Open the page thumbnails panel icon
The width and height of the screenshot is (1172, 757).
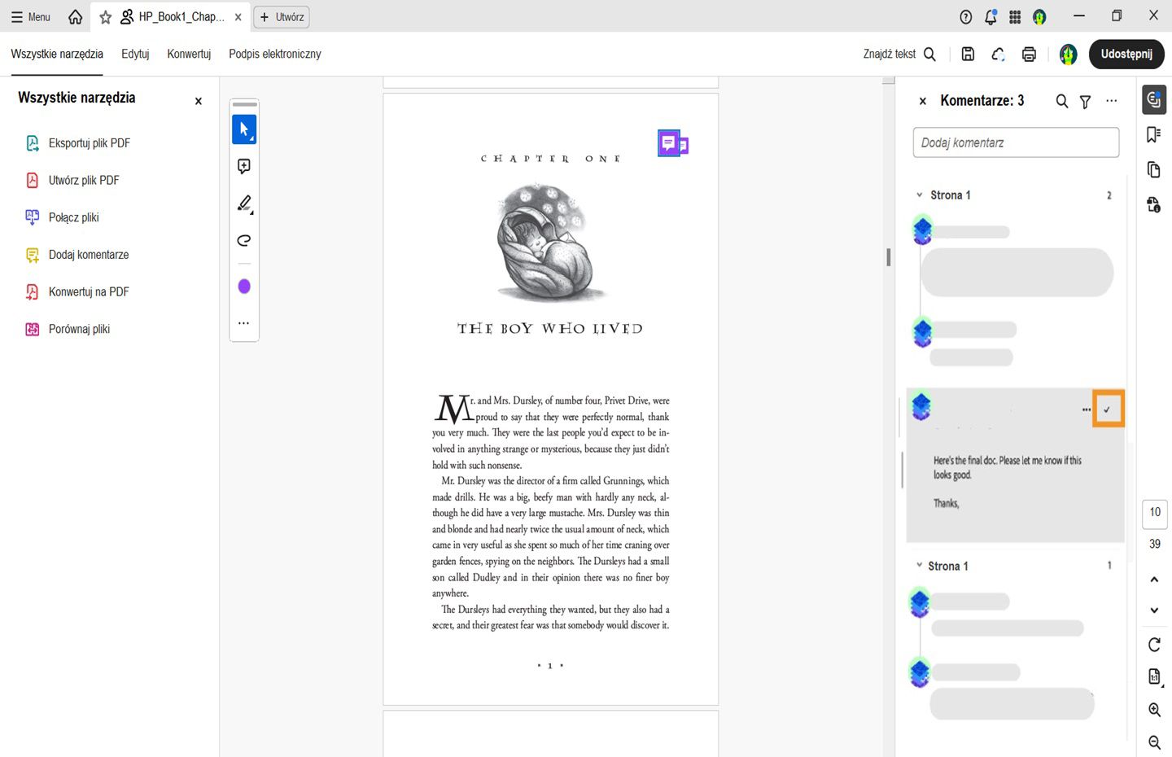(x=1154, y=169)
